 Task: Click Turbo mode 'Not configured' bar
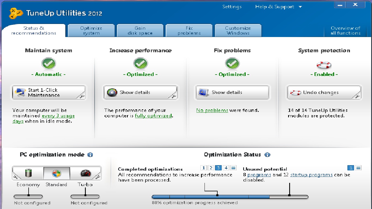coord(85,196)
